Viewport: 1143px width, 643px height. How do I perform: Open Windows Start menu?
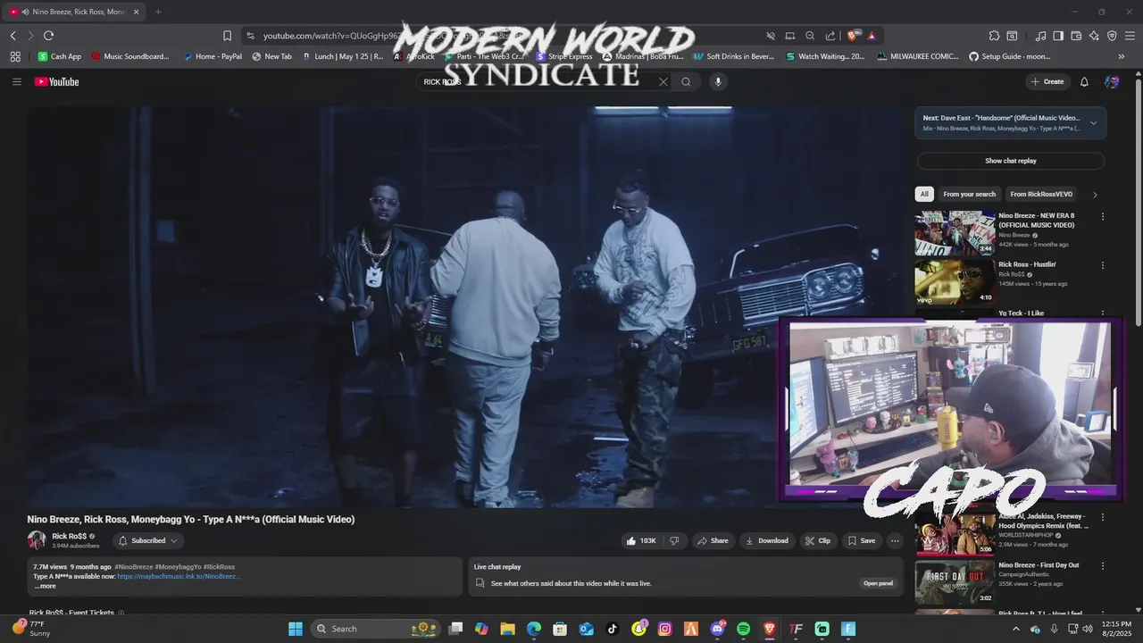click(296, 629)
